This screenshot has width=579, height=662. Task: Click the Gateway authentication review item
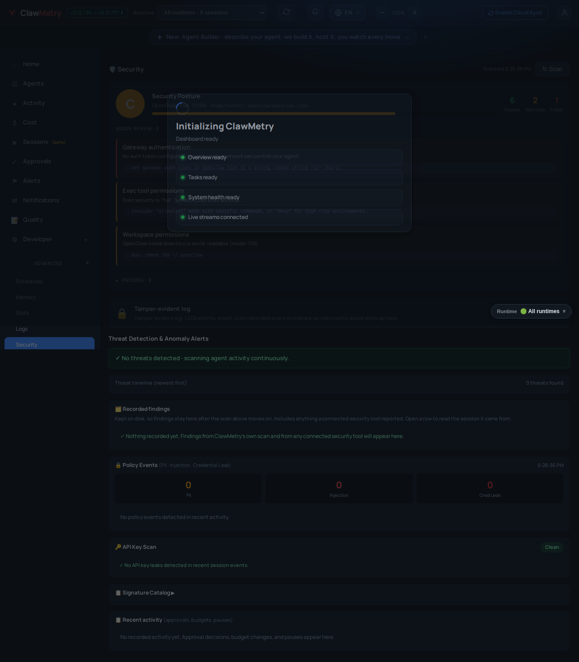339,157
